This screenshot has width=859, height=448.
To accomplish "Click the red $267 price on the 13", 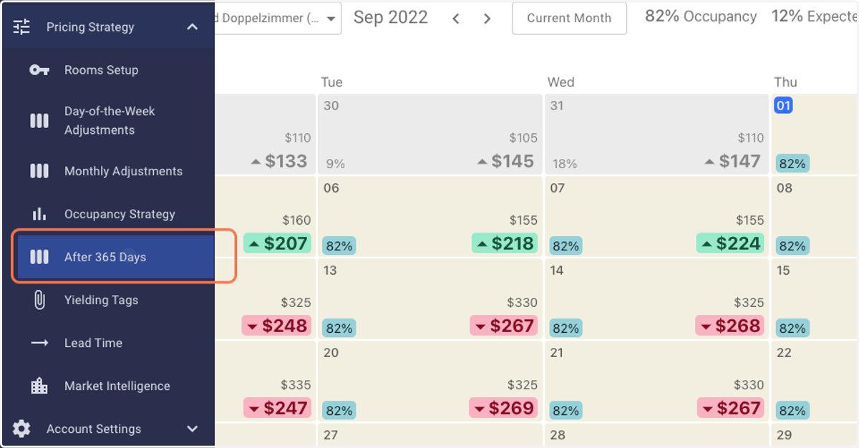I will click(x=504, y=326).
